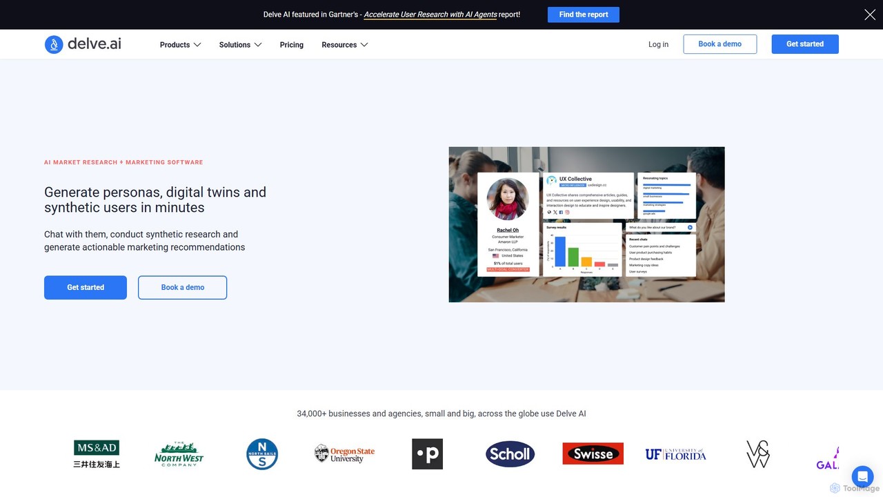Click the black square p logo
Image resolution: width=883 pixels, height=497 pixels.
[427, 454]
